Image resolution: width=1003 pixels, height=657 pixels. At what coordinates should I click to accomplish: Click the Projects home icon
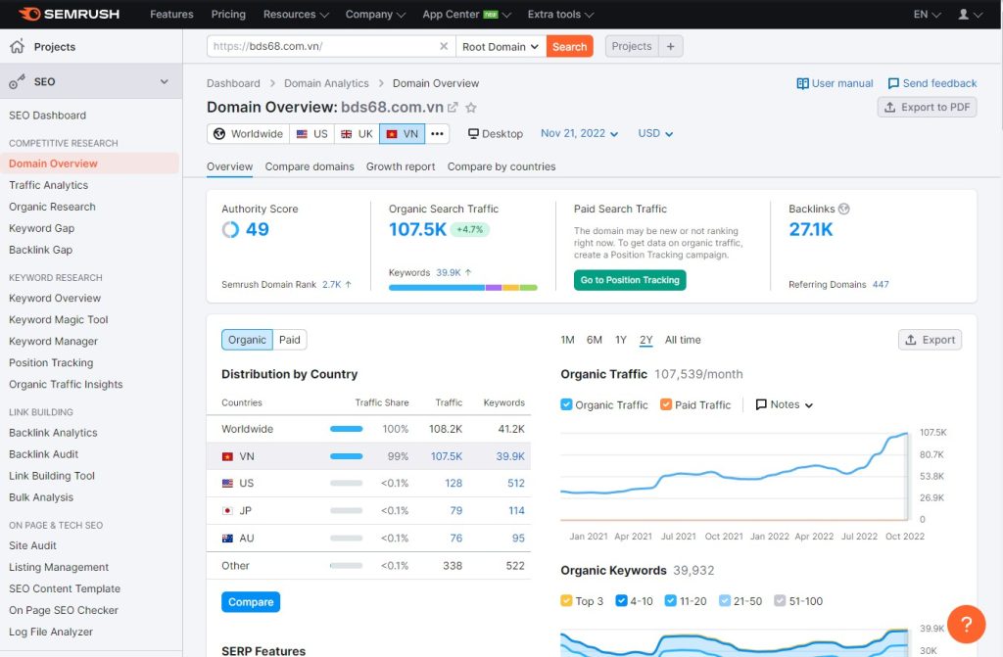tap(18, 46)
